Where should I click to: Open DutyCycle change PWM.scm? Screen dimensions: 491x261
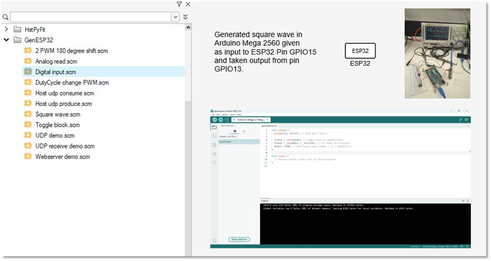pos(72,82)
